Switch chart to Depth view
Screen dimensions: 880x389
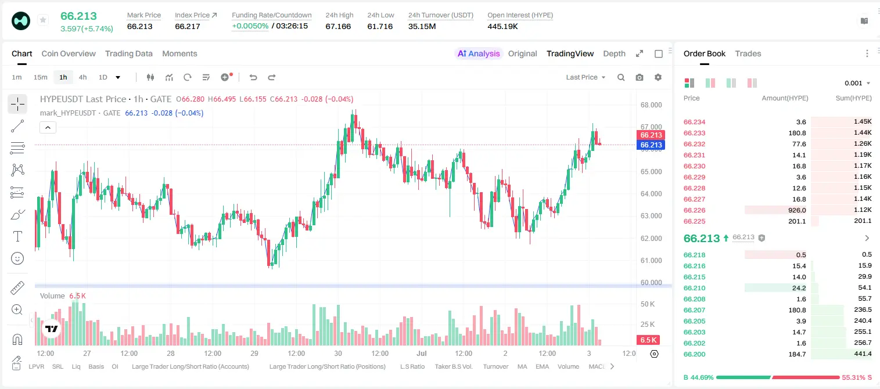(x=614, y=53)
